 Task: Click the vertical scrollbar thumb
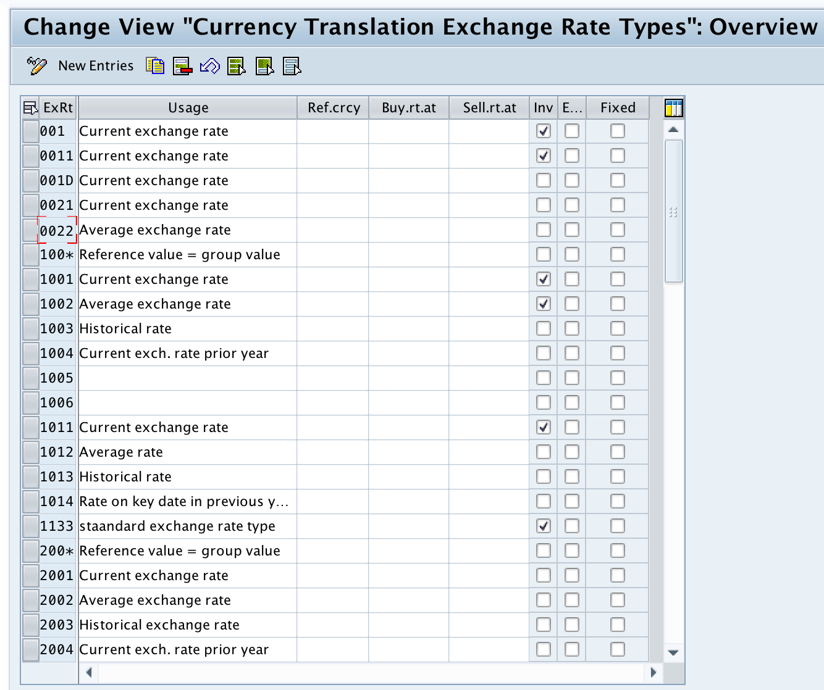[x=673, y=211]
